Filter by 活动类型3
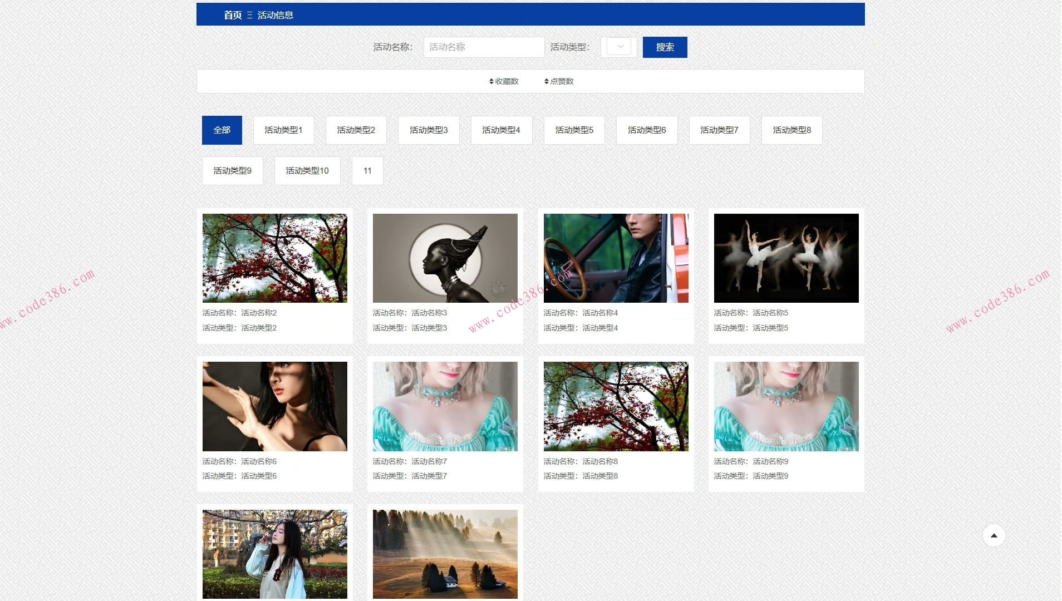Screen dimensions: 1062x601 pyautogui.click(x=429, y=130)
